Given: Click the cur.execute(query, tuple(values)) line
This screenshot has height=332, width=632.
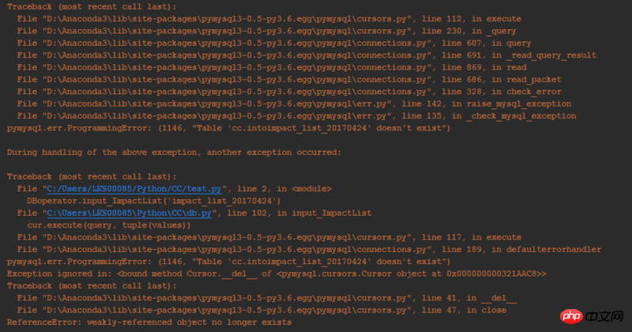Looking at the screenshot, I should (x=109, y=225).
